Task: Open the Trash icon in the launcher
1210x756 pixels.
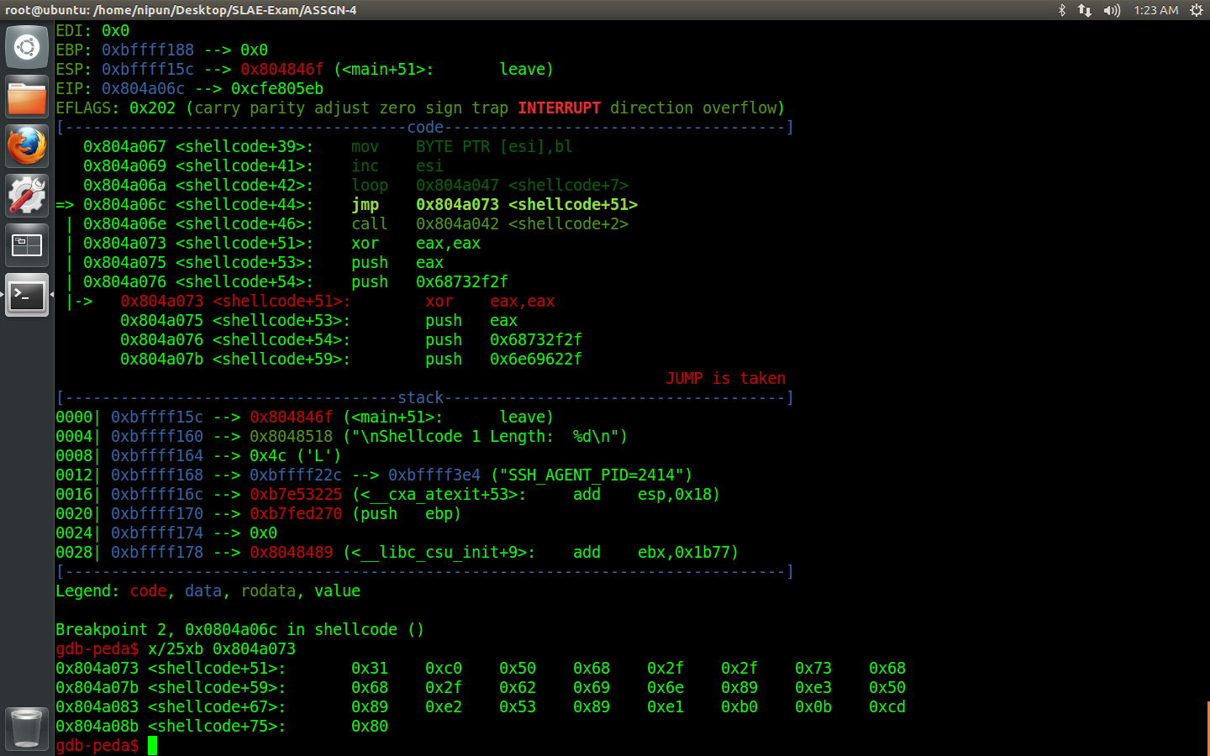Action: coord(27,727)
